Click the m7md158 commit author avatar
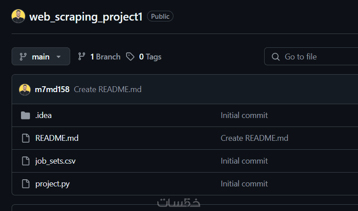 click(25, 89)
